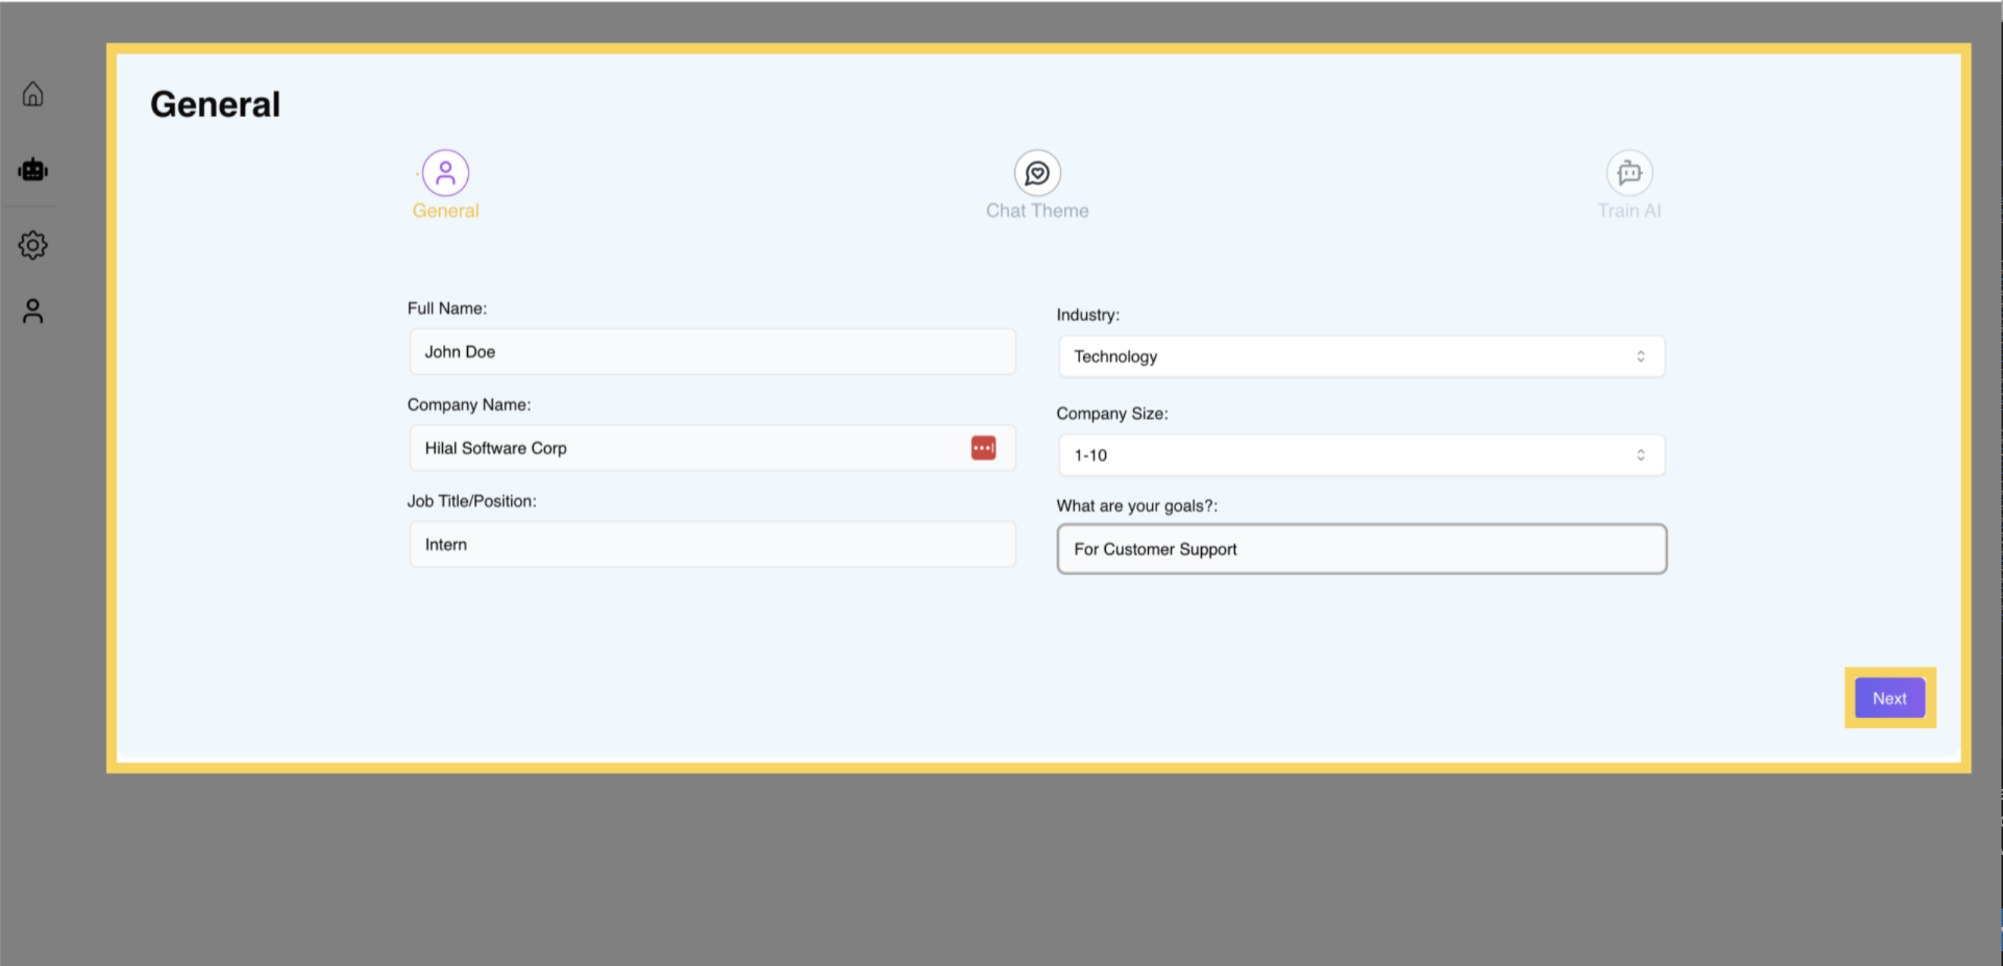2003x966 pixels.
Task: Open the Company Size dropdown showing 1-10
Action: tap(1360, 455)
